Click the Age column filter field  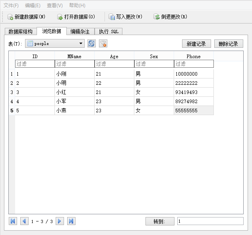(x=114, y=64)
